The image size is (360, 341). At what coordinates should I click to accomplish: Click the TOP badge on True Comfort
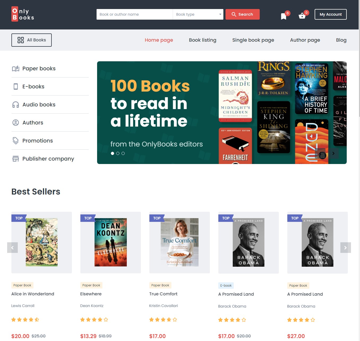pos(157,218)
